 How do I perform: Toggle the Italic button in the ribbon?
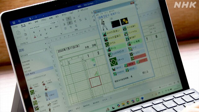coord(39,30)
